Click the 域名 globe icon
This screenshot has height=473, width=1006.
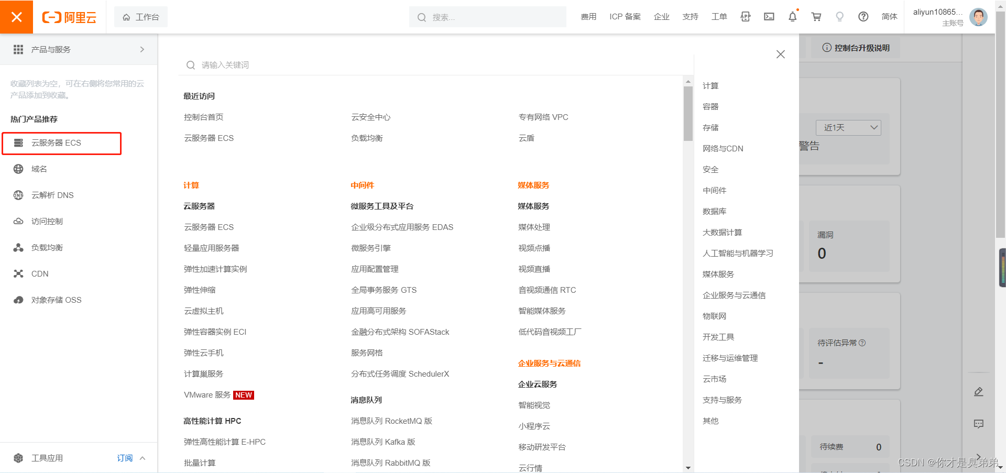pyautogui.click(x=18, y=169)
